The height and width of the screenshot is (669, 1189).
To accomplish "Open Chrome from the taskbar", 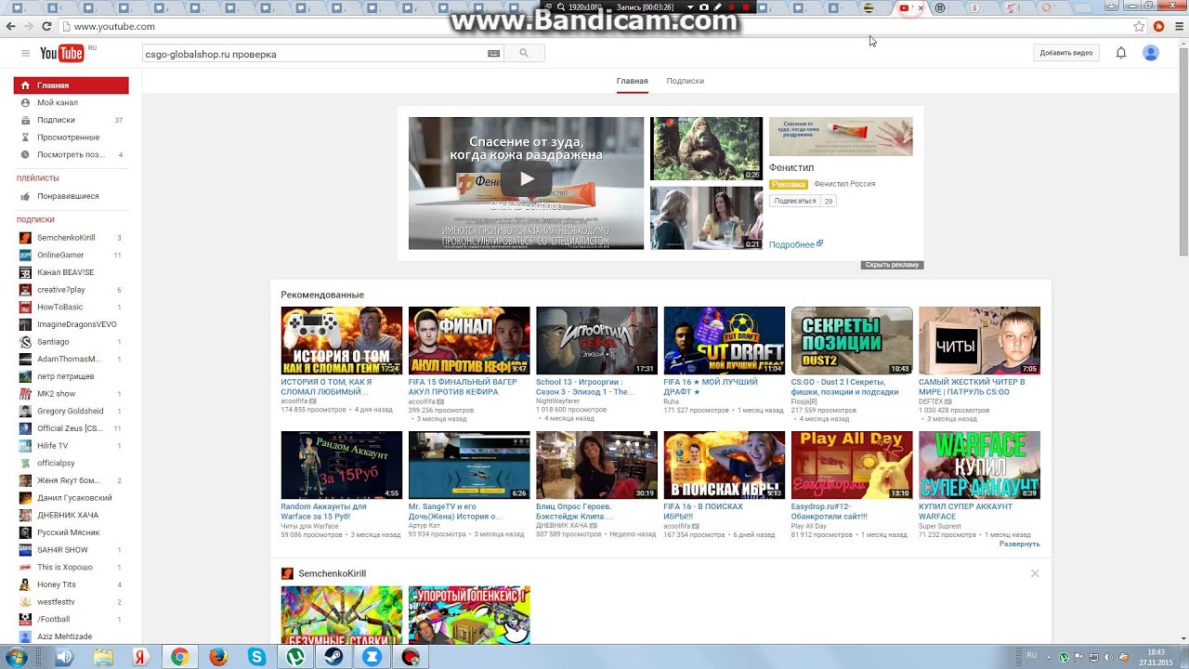I will coord(179,657).
